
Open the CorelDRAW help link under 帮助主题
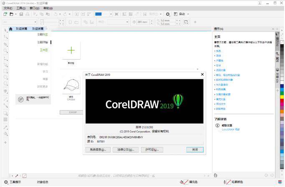click(231, 130)
